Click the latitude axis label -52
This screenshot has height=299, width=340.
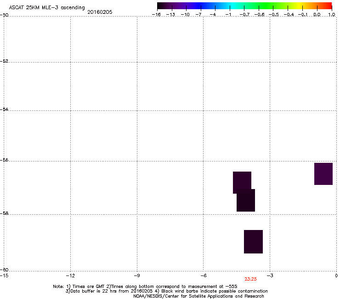point(4,61)
